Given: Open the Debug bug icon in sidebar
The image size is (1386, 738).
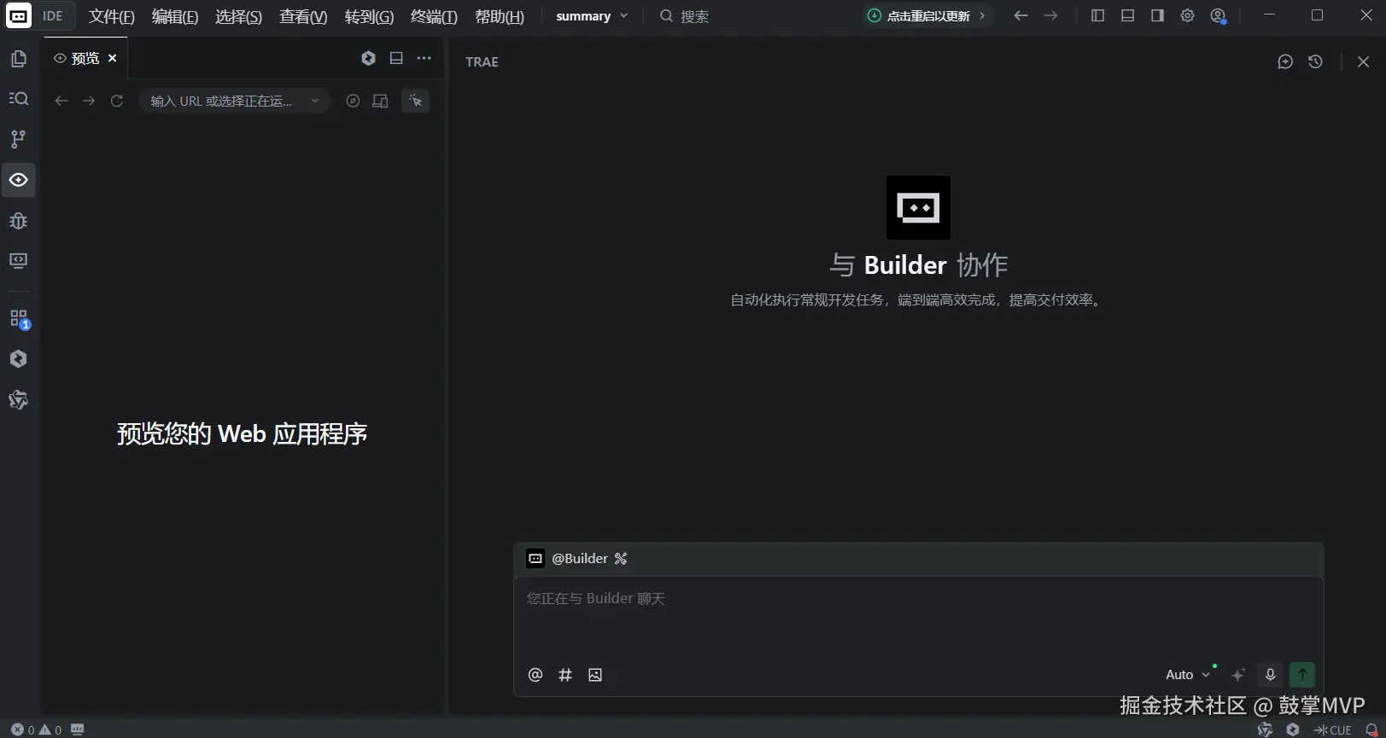Looking at the screenshot, I should tap(18, 221).
